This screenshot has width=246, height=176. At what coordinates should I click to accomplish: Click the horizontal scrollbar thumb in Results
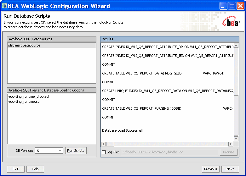click(110, 144)
